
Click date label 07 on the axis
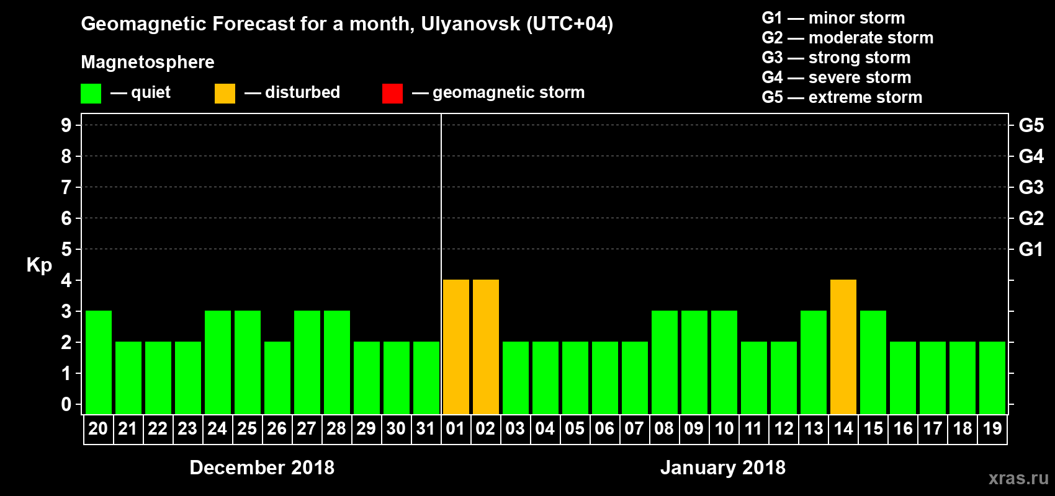(634, 428)
